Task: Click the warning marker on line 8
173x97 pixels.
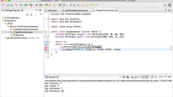Action: [x=46, y=32]
